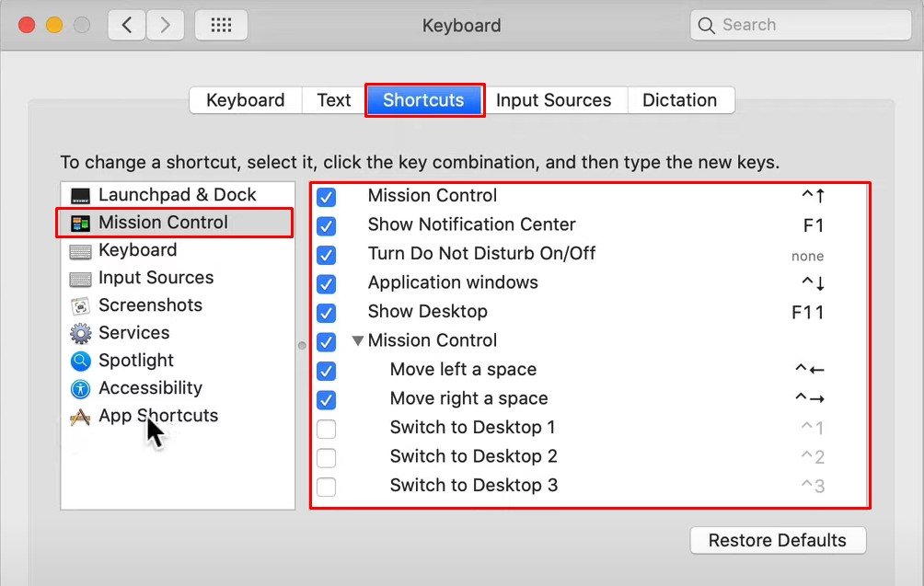Click the Services gear icon
This screenshot has width=924, height=586.
click(x=81, y=333)
